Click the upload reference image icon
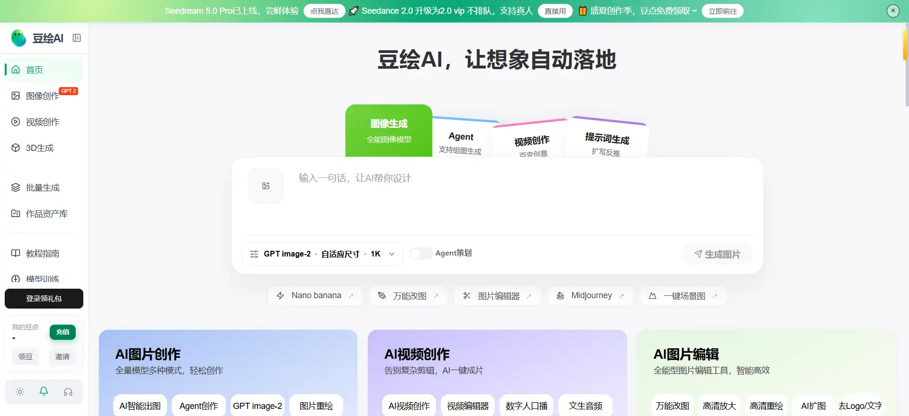 click(x=266, y=186)
